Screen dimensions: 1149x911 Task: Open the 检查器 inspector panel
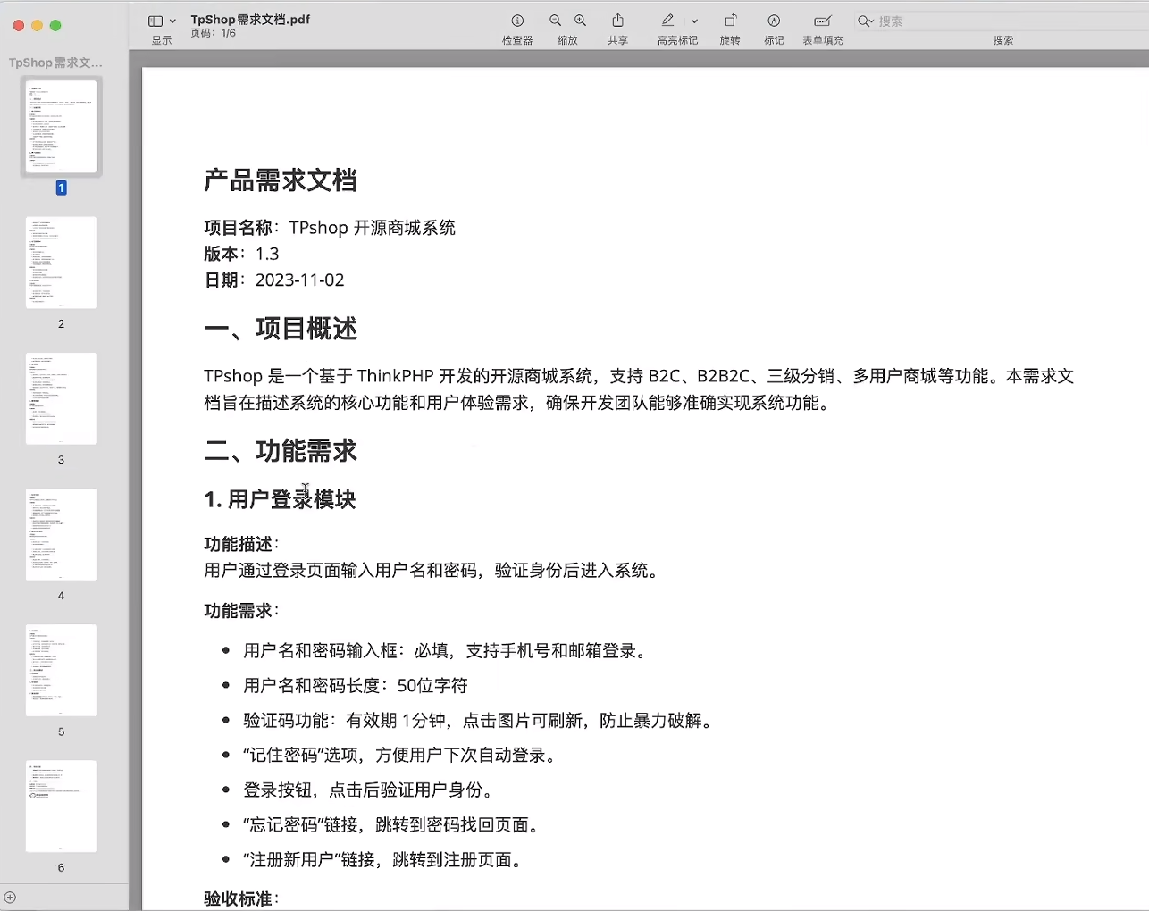(516, 20)
